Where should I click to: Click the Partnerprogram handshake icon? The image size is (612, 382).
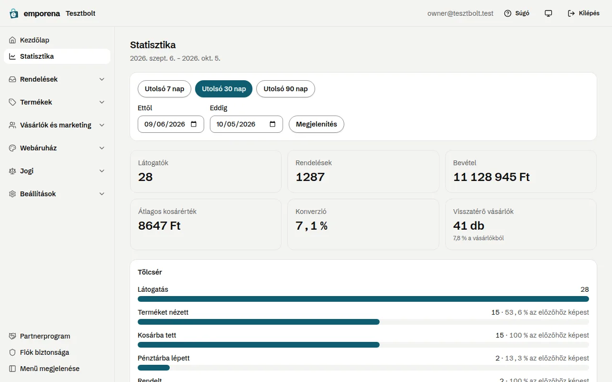(x=12, y=336)
